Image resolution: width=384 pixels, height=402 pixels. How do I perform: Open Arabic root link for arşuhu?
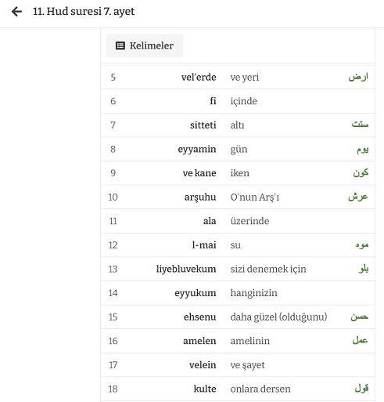point(358,197)
